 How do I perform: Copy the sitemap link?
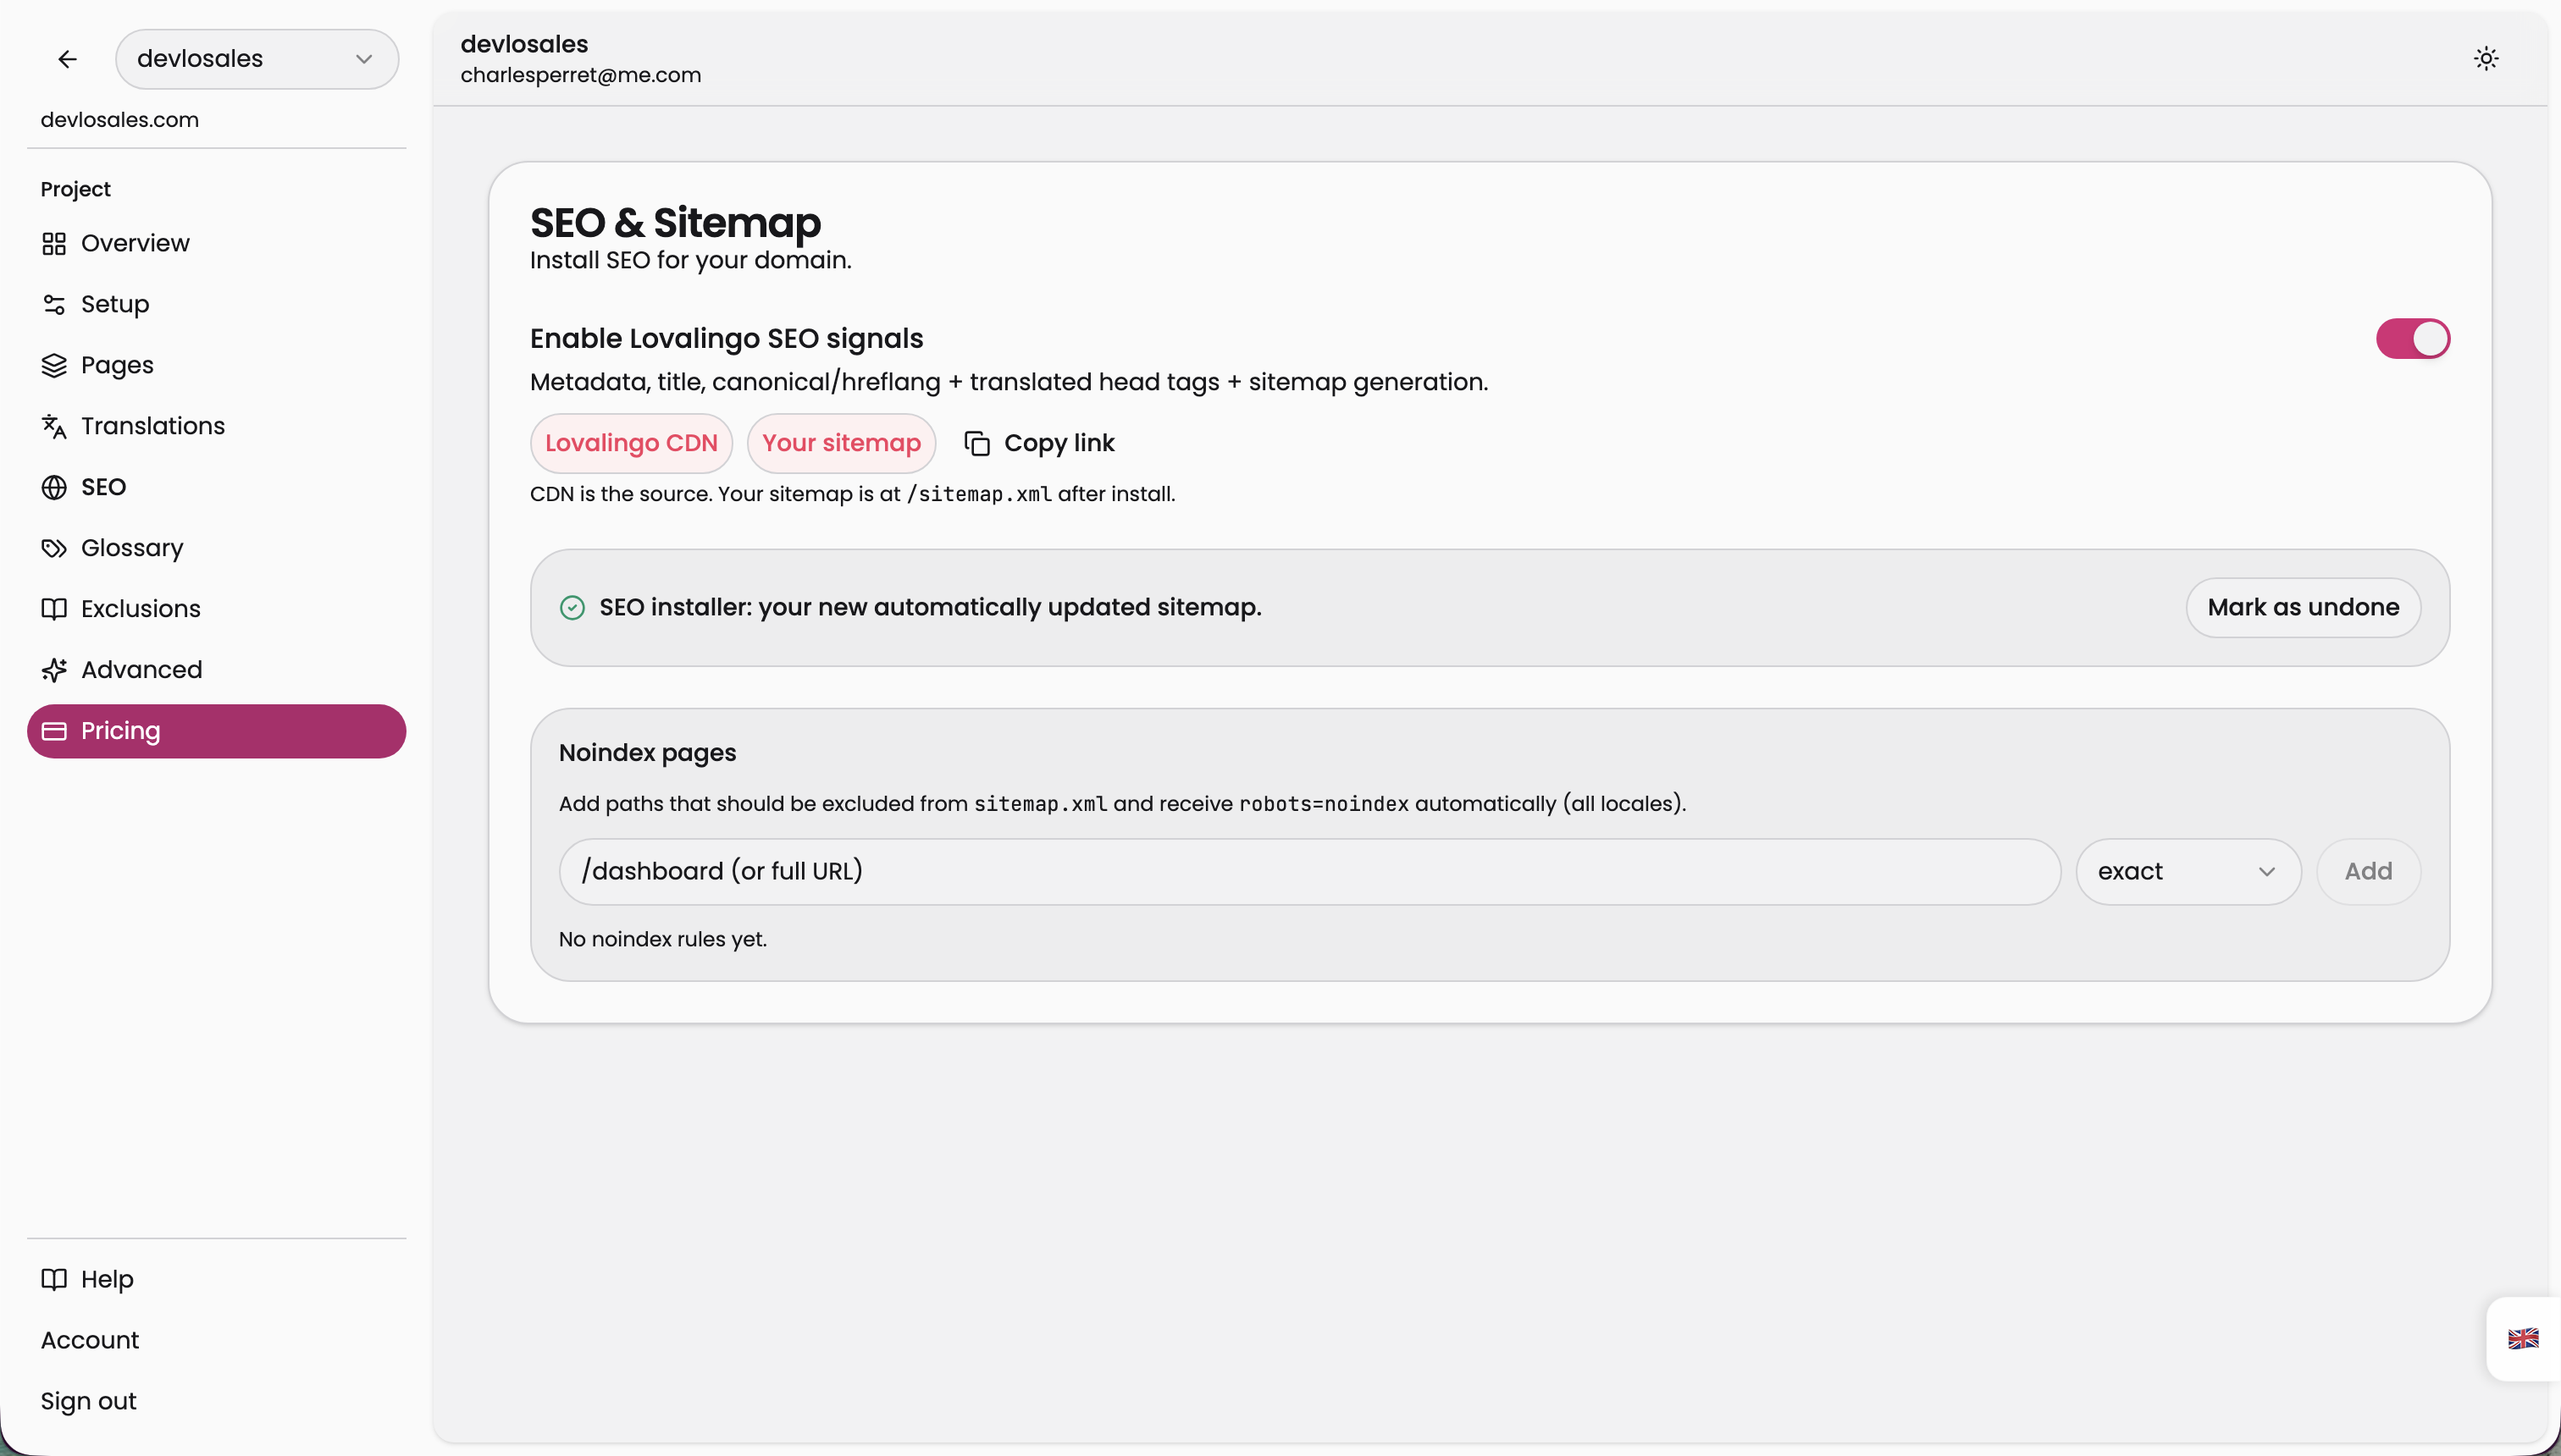pos(1038,442)
